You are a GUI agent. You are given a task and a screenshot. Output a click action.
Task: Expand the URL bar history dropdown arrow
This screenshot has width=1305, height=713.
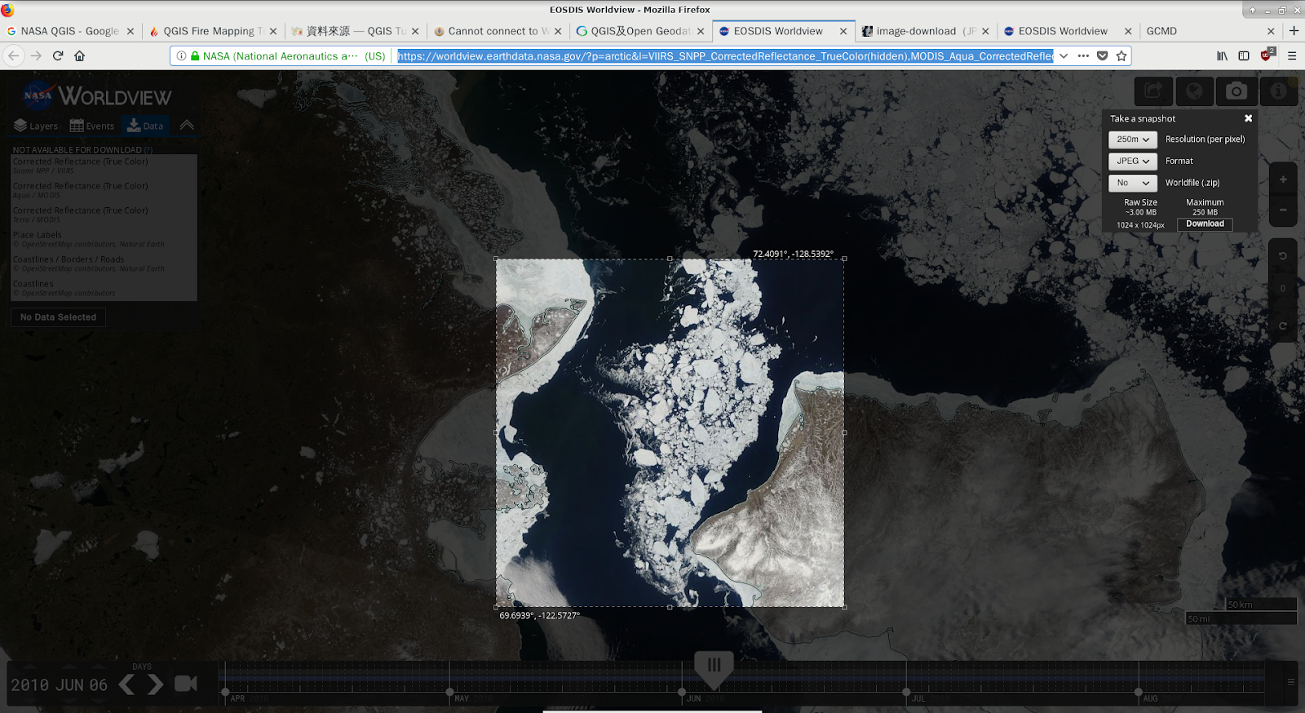point(1064,55)
